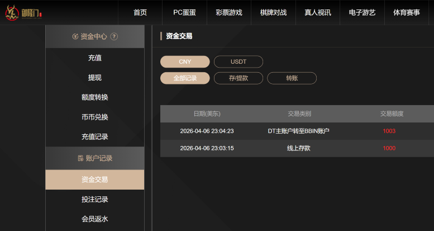Open the 首页 navigation item
Image resolution: width=434 pixels, height=231 pixels.
[x=140, y=12]
